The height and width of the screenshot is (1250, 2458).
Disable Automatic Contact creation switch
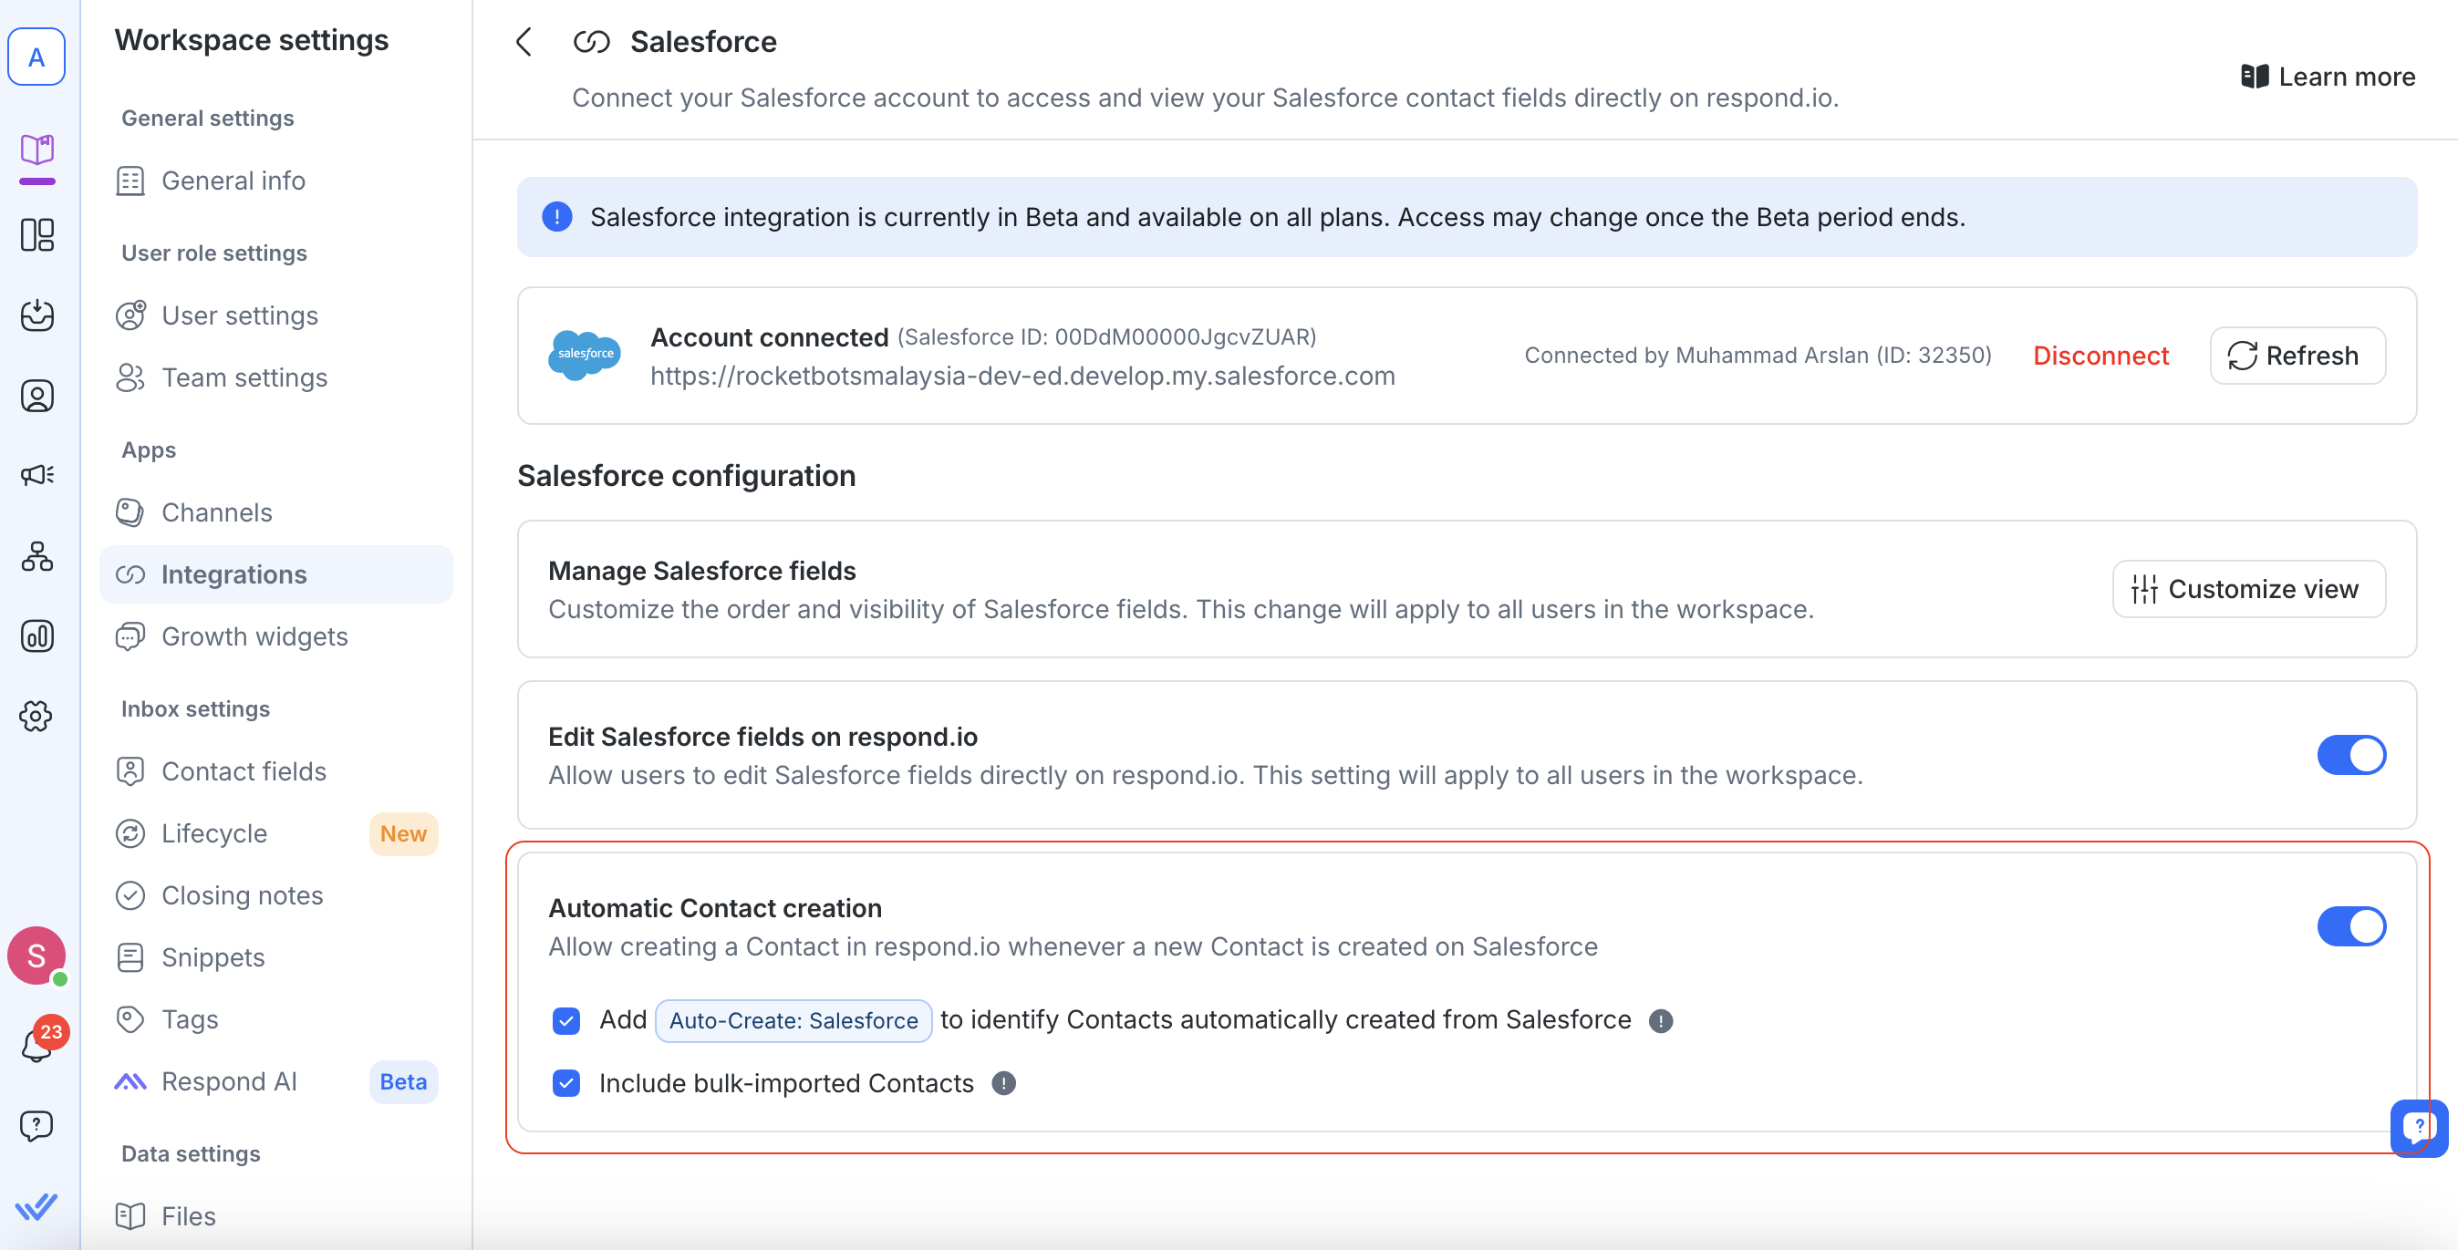(x=2350, y=926)
